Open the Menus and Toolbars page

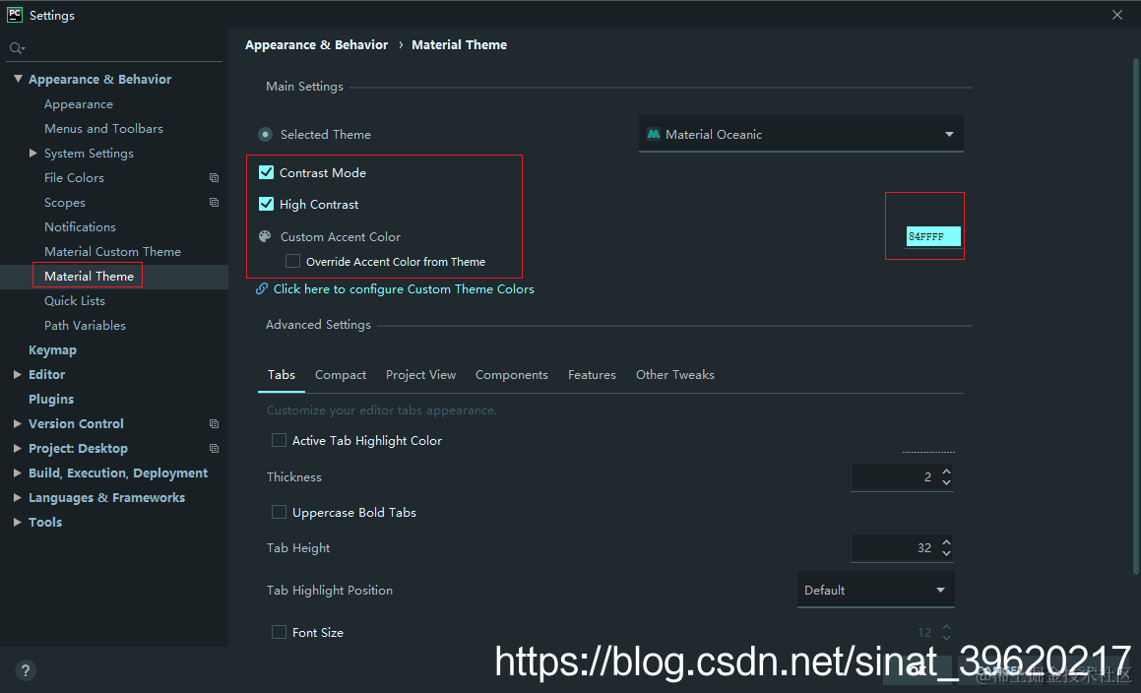[x=103, y=129]
